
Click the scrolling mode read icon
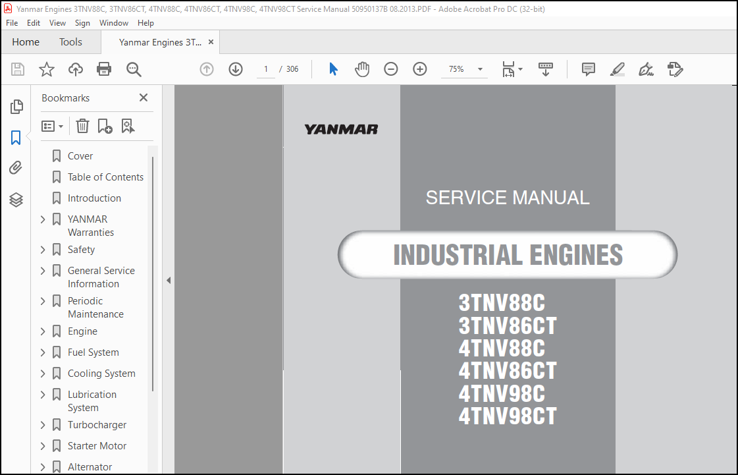(546, 69)
